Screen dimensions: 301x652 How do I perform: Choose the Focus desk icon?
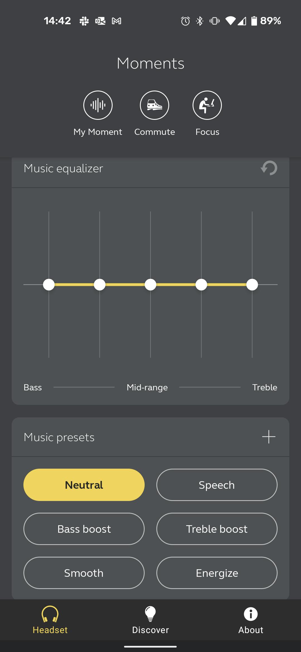[x=207, y=105]
